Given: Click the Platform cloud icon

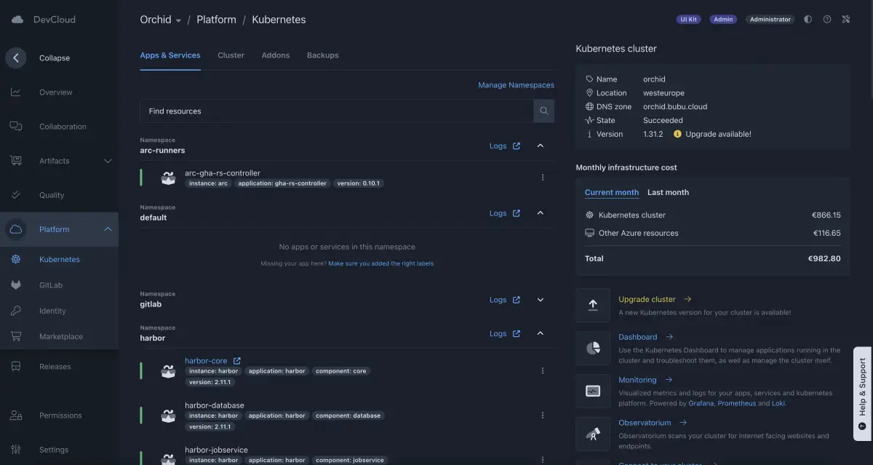Looking at the screenshot, I should pos(16,229).
